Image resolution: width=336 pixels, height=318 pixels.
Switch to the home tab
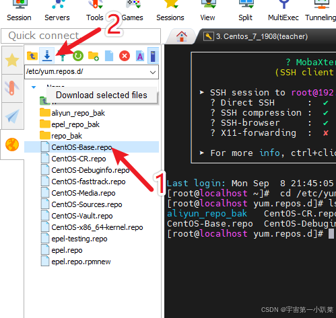182,36
